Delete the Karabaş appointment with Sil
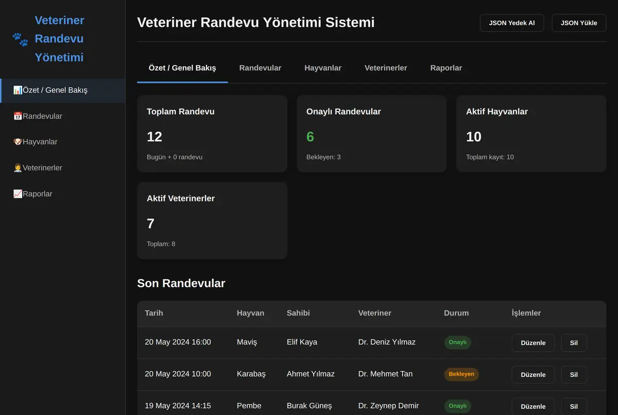618x415 pixels. [x=574, y=375]
